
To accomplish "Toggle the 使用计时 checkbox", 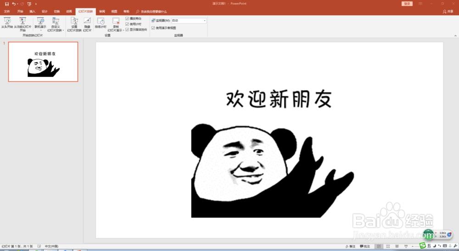I will pyautogui.click(x=127, y=24).
